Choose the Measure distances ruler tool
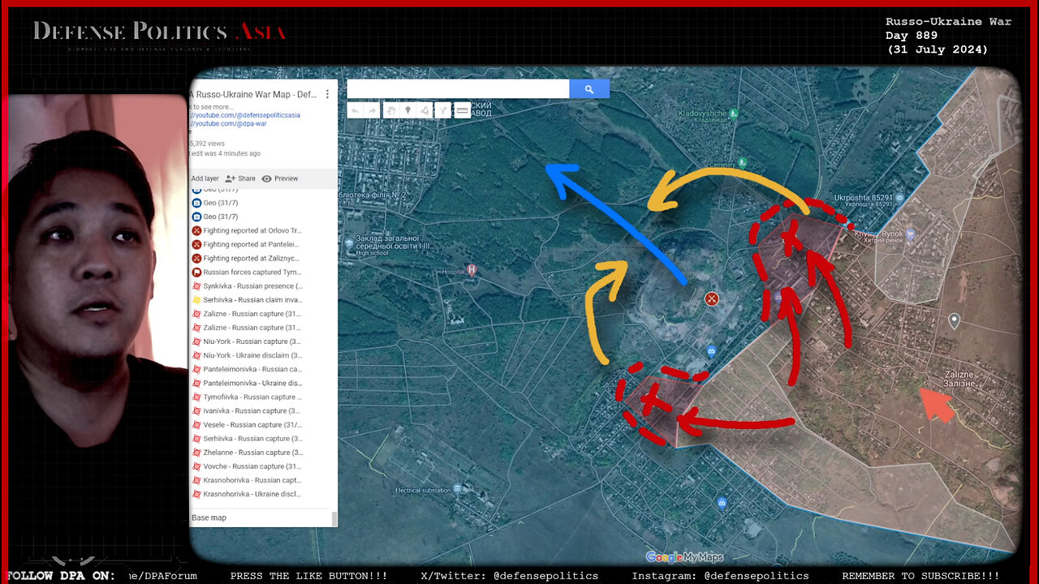The height and width of the screenshot is (584, 1039). pos(462,110)
